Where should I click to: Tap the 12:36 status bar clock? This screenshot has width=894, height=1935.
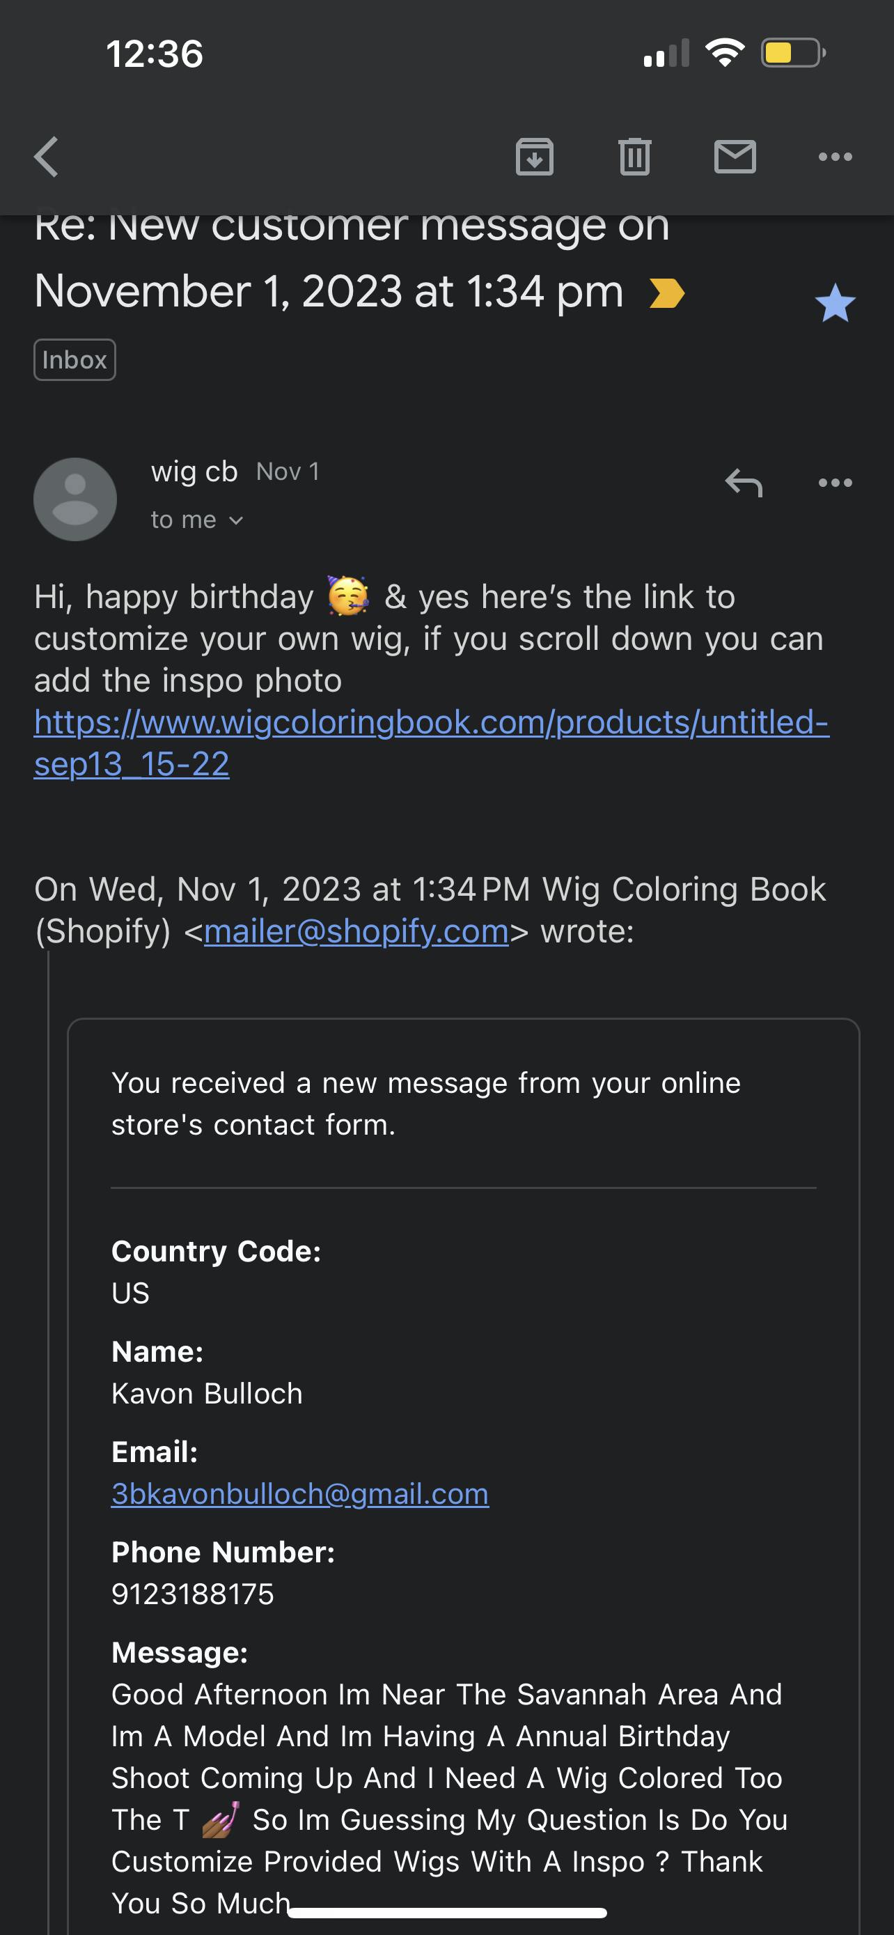155,54
